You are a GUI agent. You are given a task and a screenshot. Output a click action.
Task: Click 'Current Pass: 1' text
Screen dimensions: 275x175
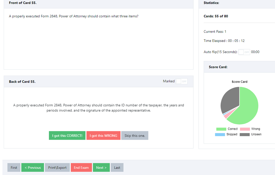(x=215, y=32)
